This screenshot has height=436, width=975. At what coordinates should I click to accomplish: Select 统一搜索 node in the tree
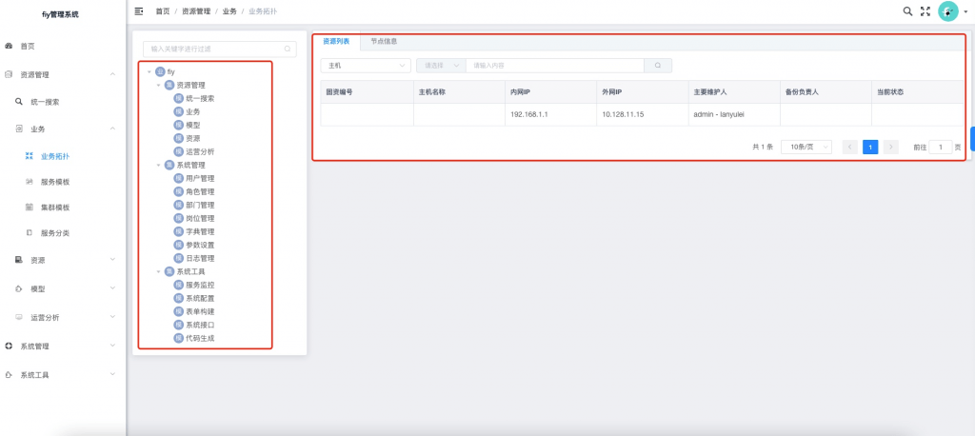point(201,98)
